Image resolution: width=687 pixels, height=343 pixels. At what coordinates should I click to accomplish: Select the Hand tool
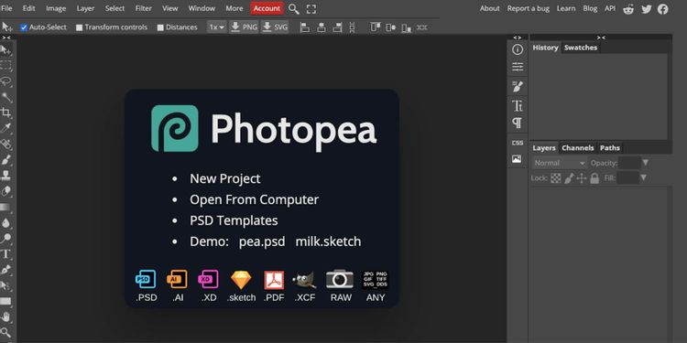tap(5, 317)
